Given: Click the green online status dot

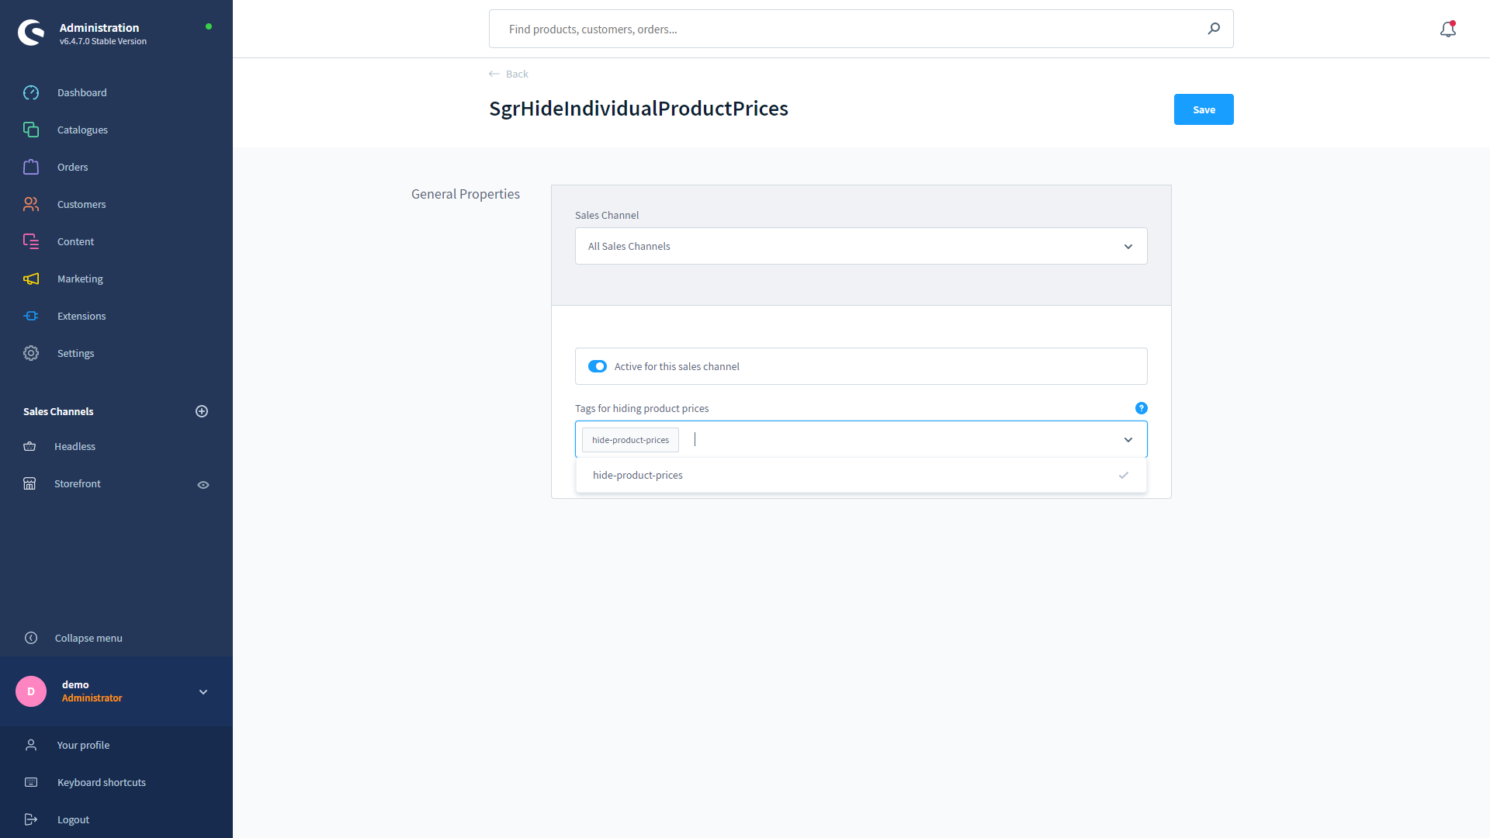Looking at the screenshot, I should pos(209,26).
